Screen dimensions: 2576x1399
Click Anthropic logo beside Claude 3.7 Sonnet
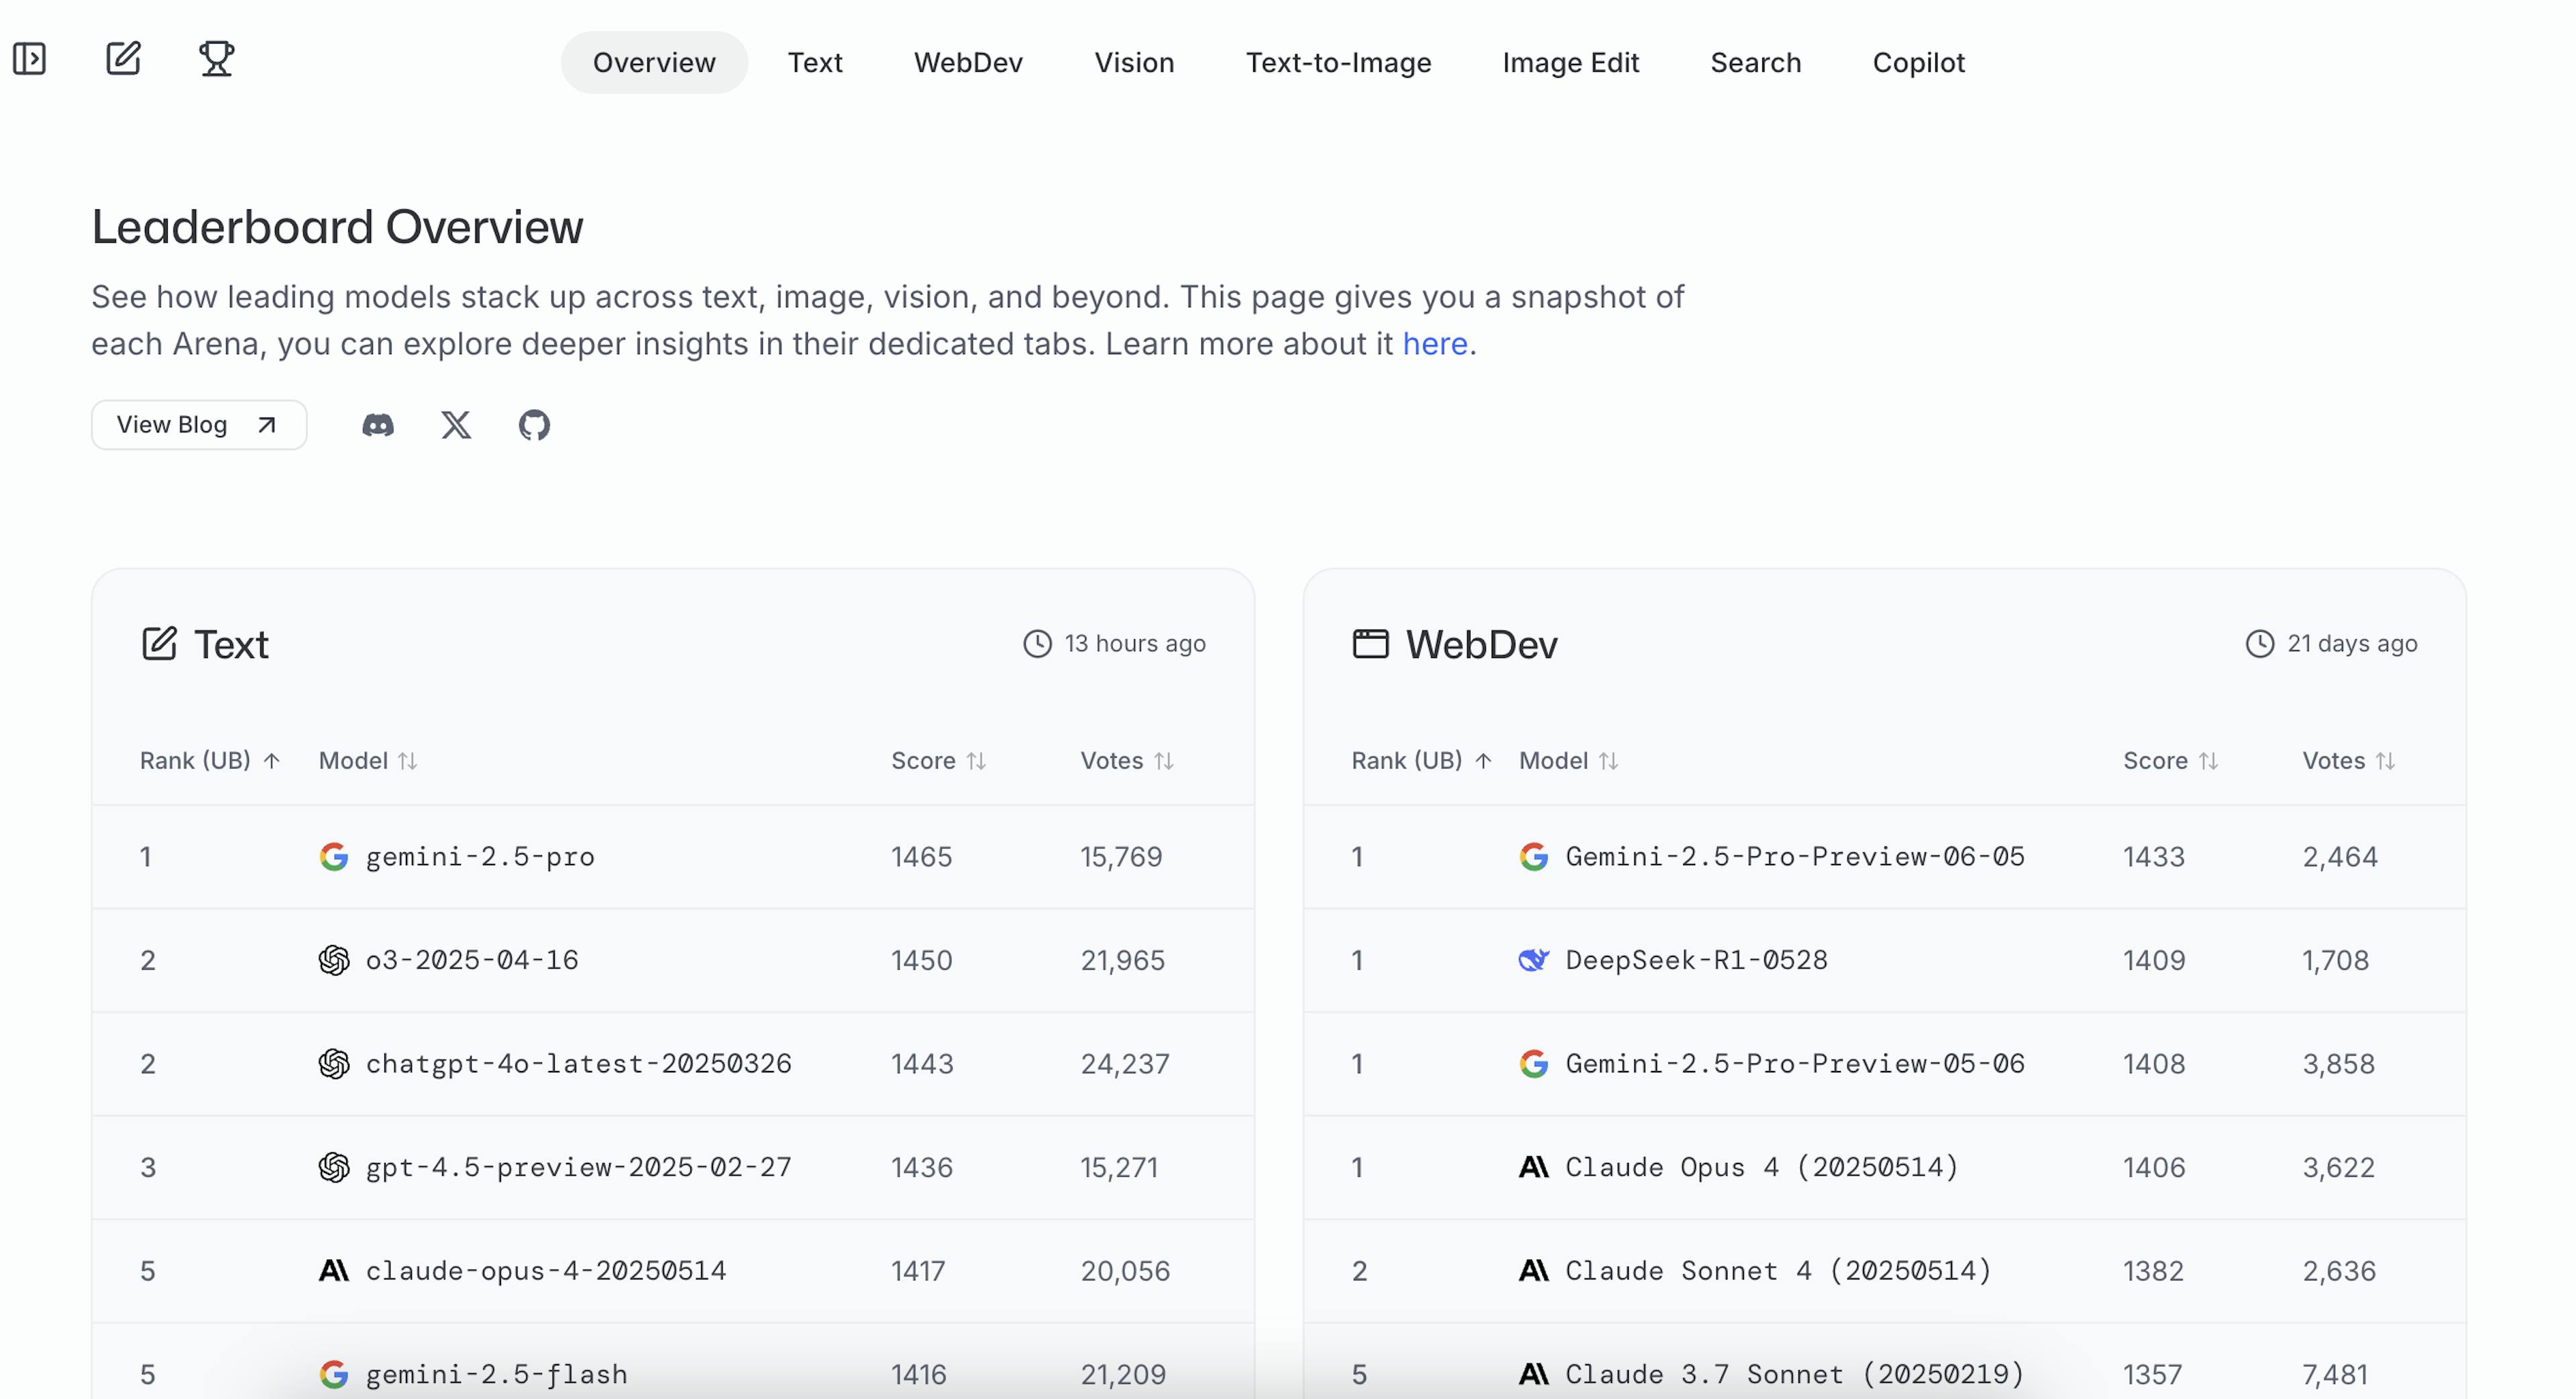click(x=1534, y=1374)
